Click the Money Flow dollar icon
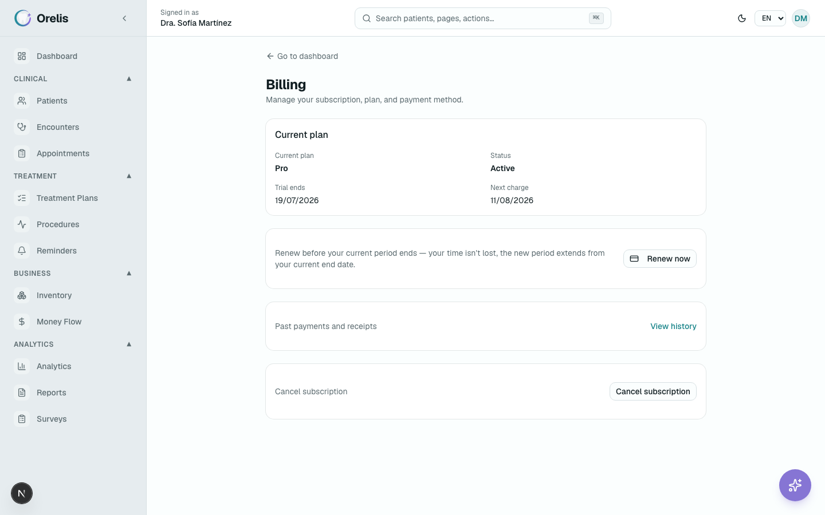The image size is (825, 515). [x=22, y=322]
